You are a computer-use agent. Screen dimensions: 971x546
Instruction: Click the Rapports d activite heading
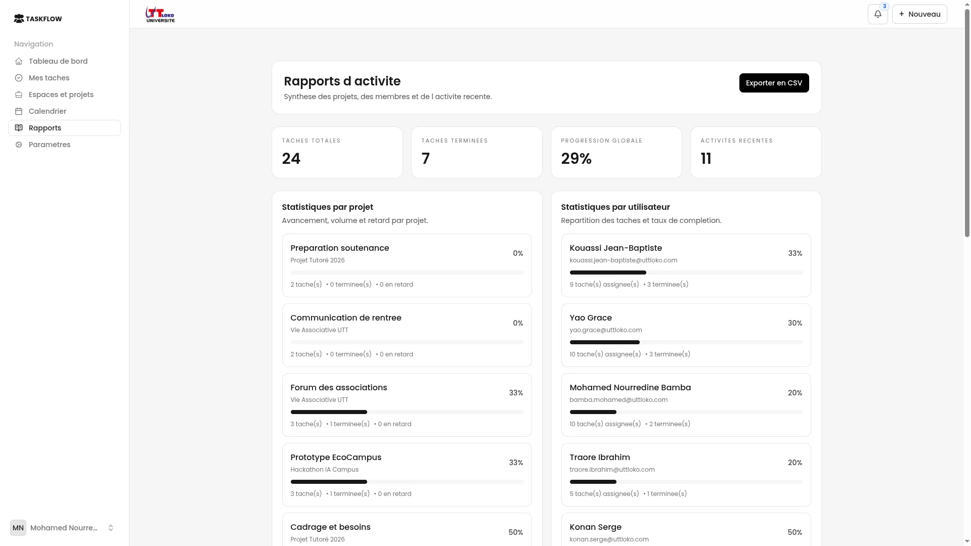342,81
